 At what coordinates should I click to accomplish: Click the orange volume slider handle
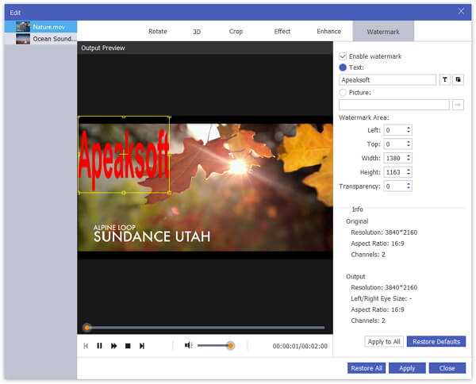231,345
